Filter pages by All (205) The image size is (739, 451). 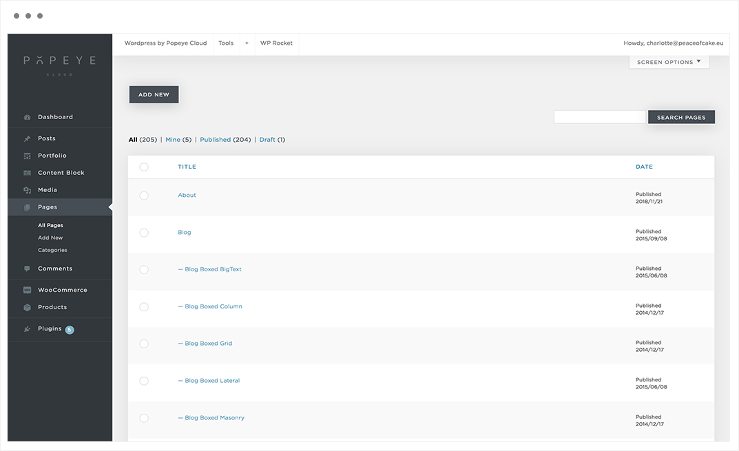click(143, 140)
